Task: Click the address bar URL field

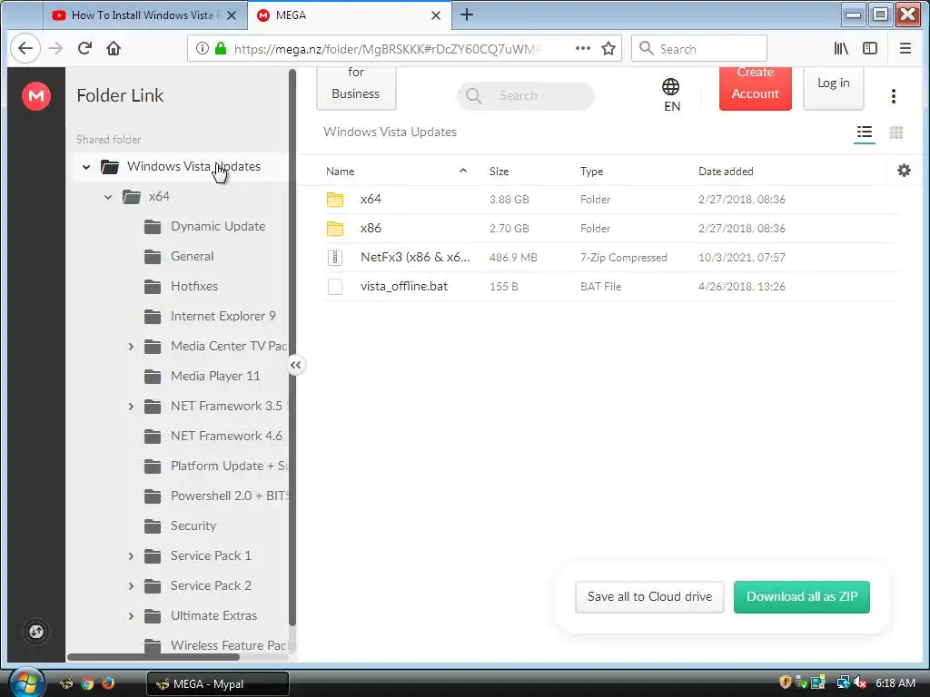Action: click(388, 49)
